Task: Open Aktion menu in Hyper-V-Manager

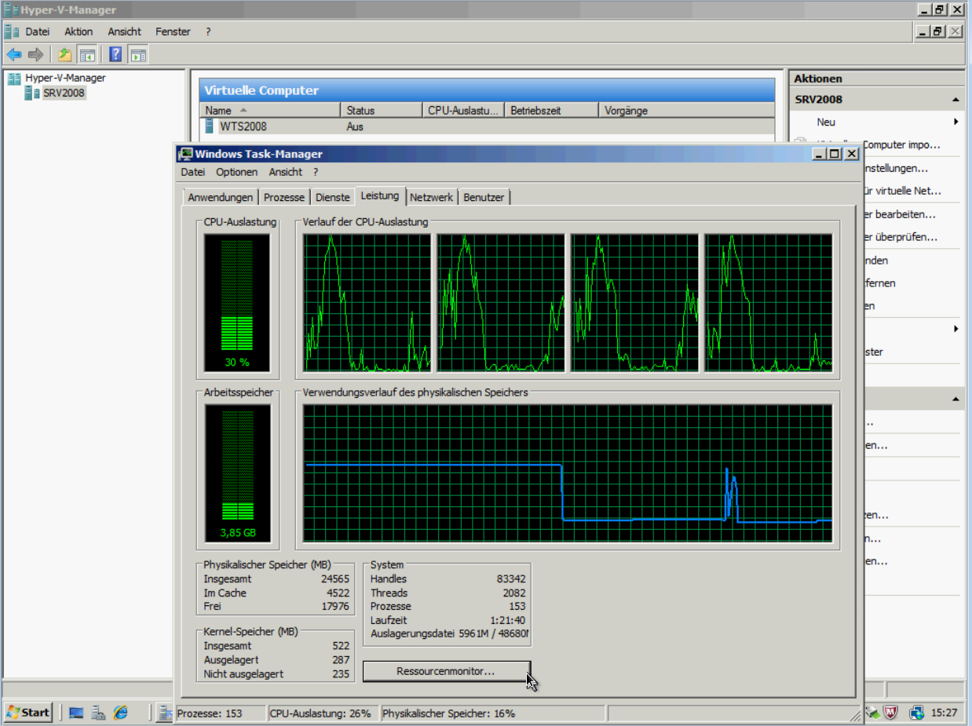Action: [79, 31]
